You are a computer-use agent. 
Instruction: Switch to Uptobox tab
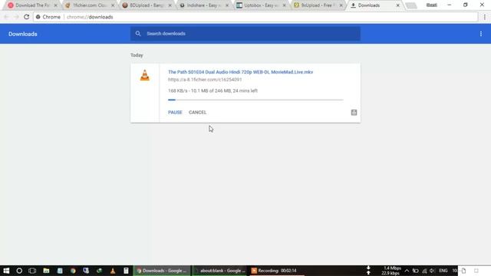[x=261, y=5]
